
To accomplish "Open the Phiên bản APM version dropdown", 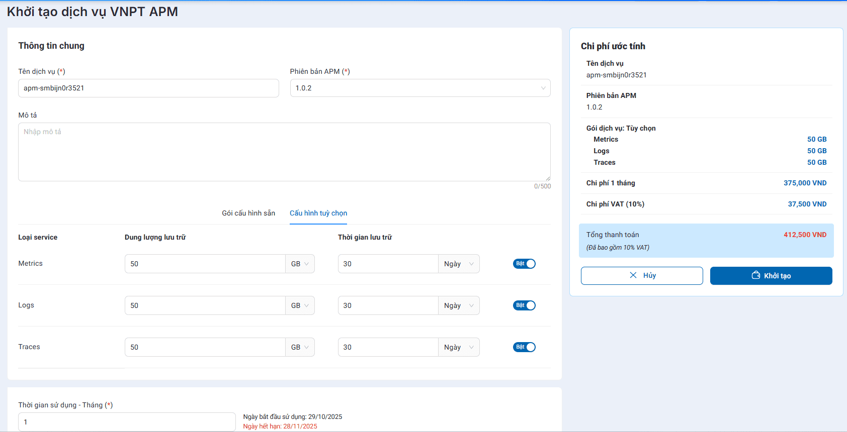I will click(x=420, y=88).
